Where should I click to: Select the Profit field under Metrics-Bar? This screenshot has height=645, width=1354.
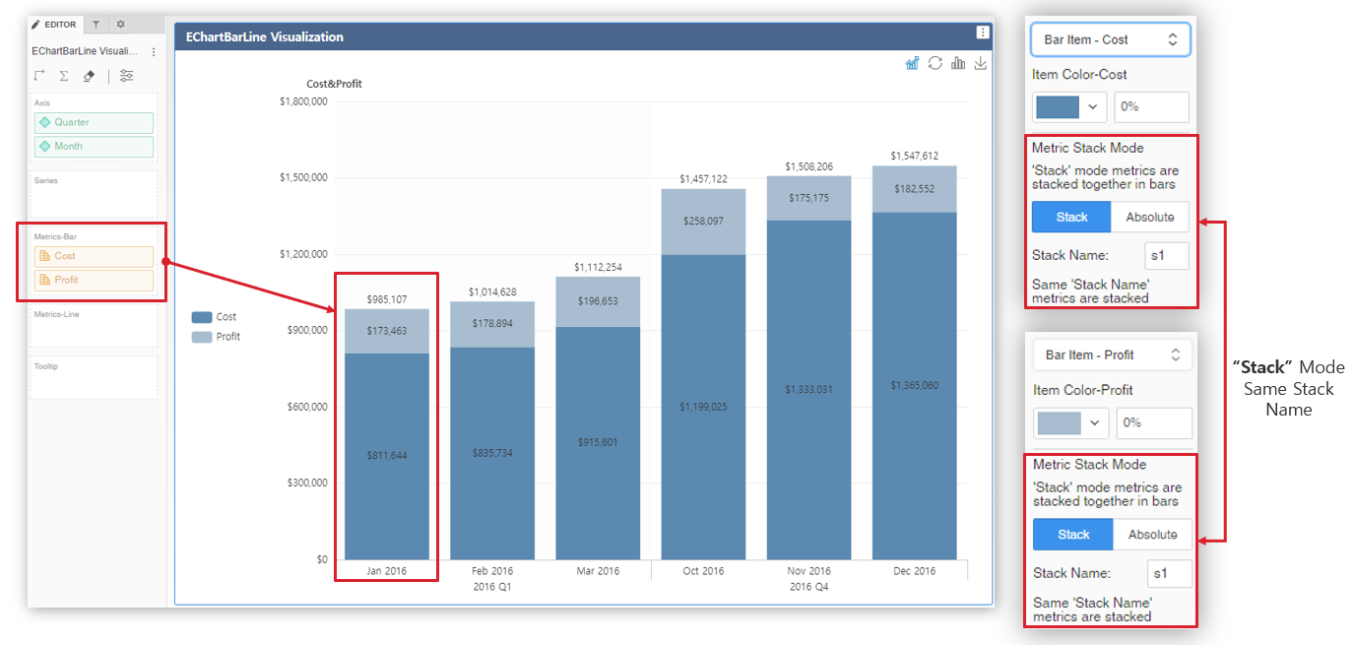[x=94, y=280]
